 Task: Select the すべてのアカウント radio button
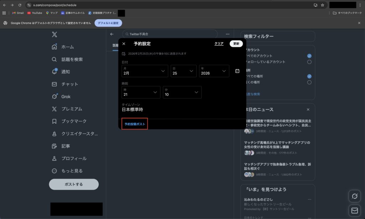309,56
